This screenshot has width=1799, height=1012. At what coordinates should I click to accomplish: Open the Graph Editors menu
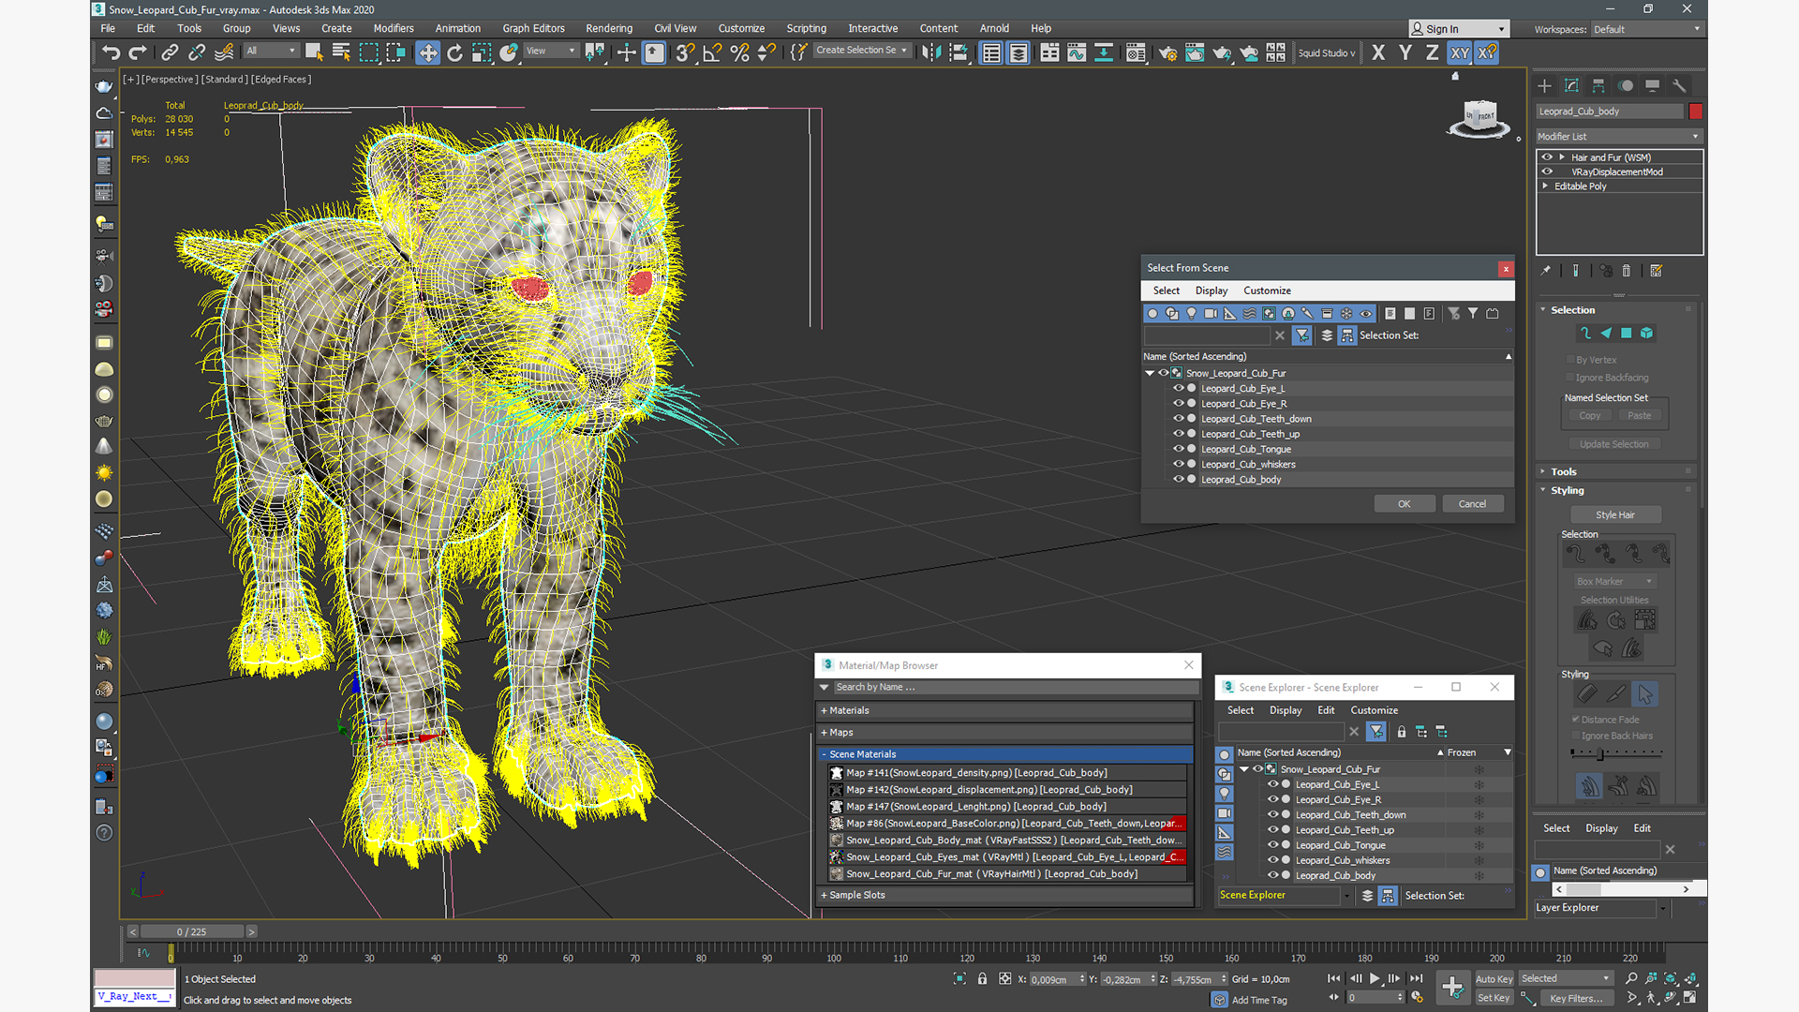click(533, 28)
